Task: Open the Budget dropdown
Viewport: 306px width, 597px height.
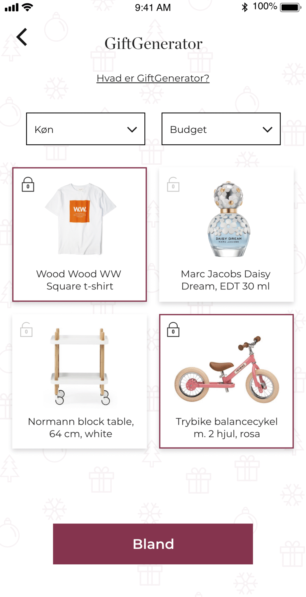Action: [221, 129]
